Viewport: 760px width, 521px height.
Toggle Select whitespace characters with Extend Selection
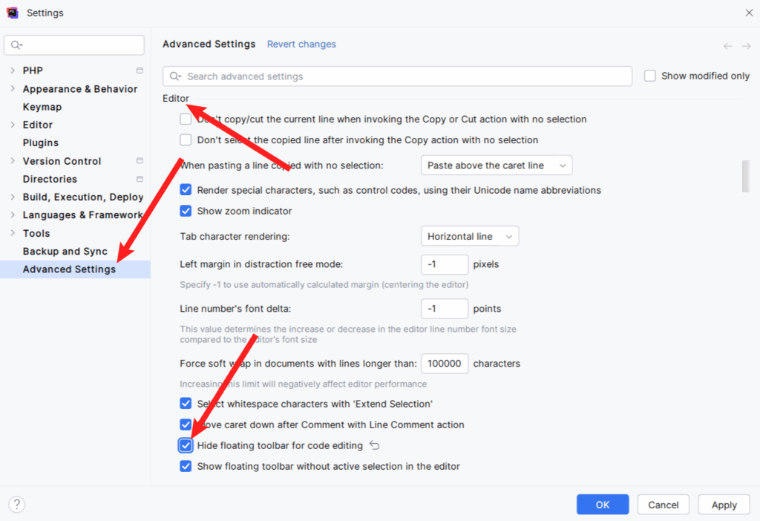186,404
